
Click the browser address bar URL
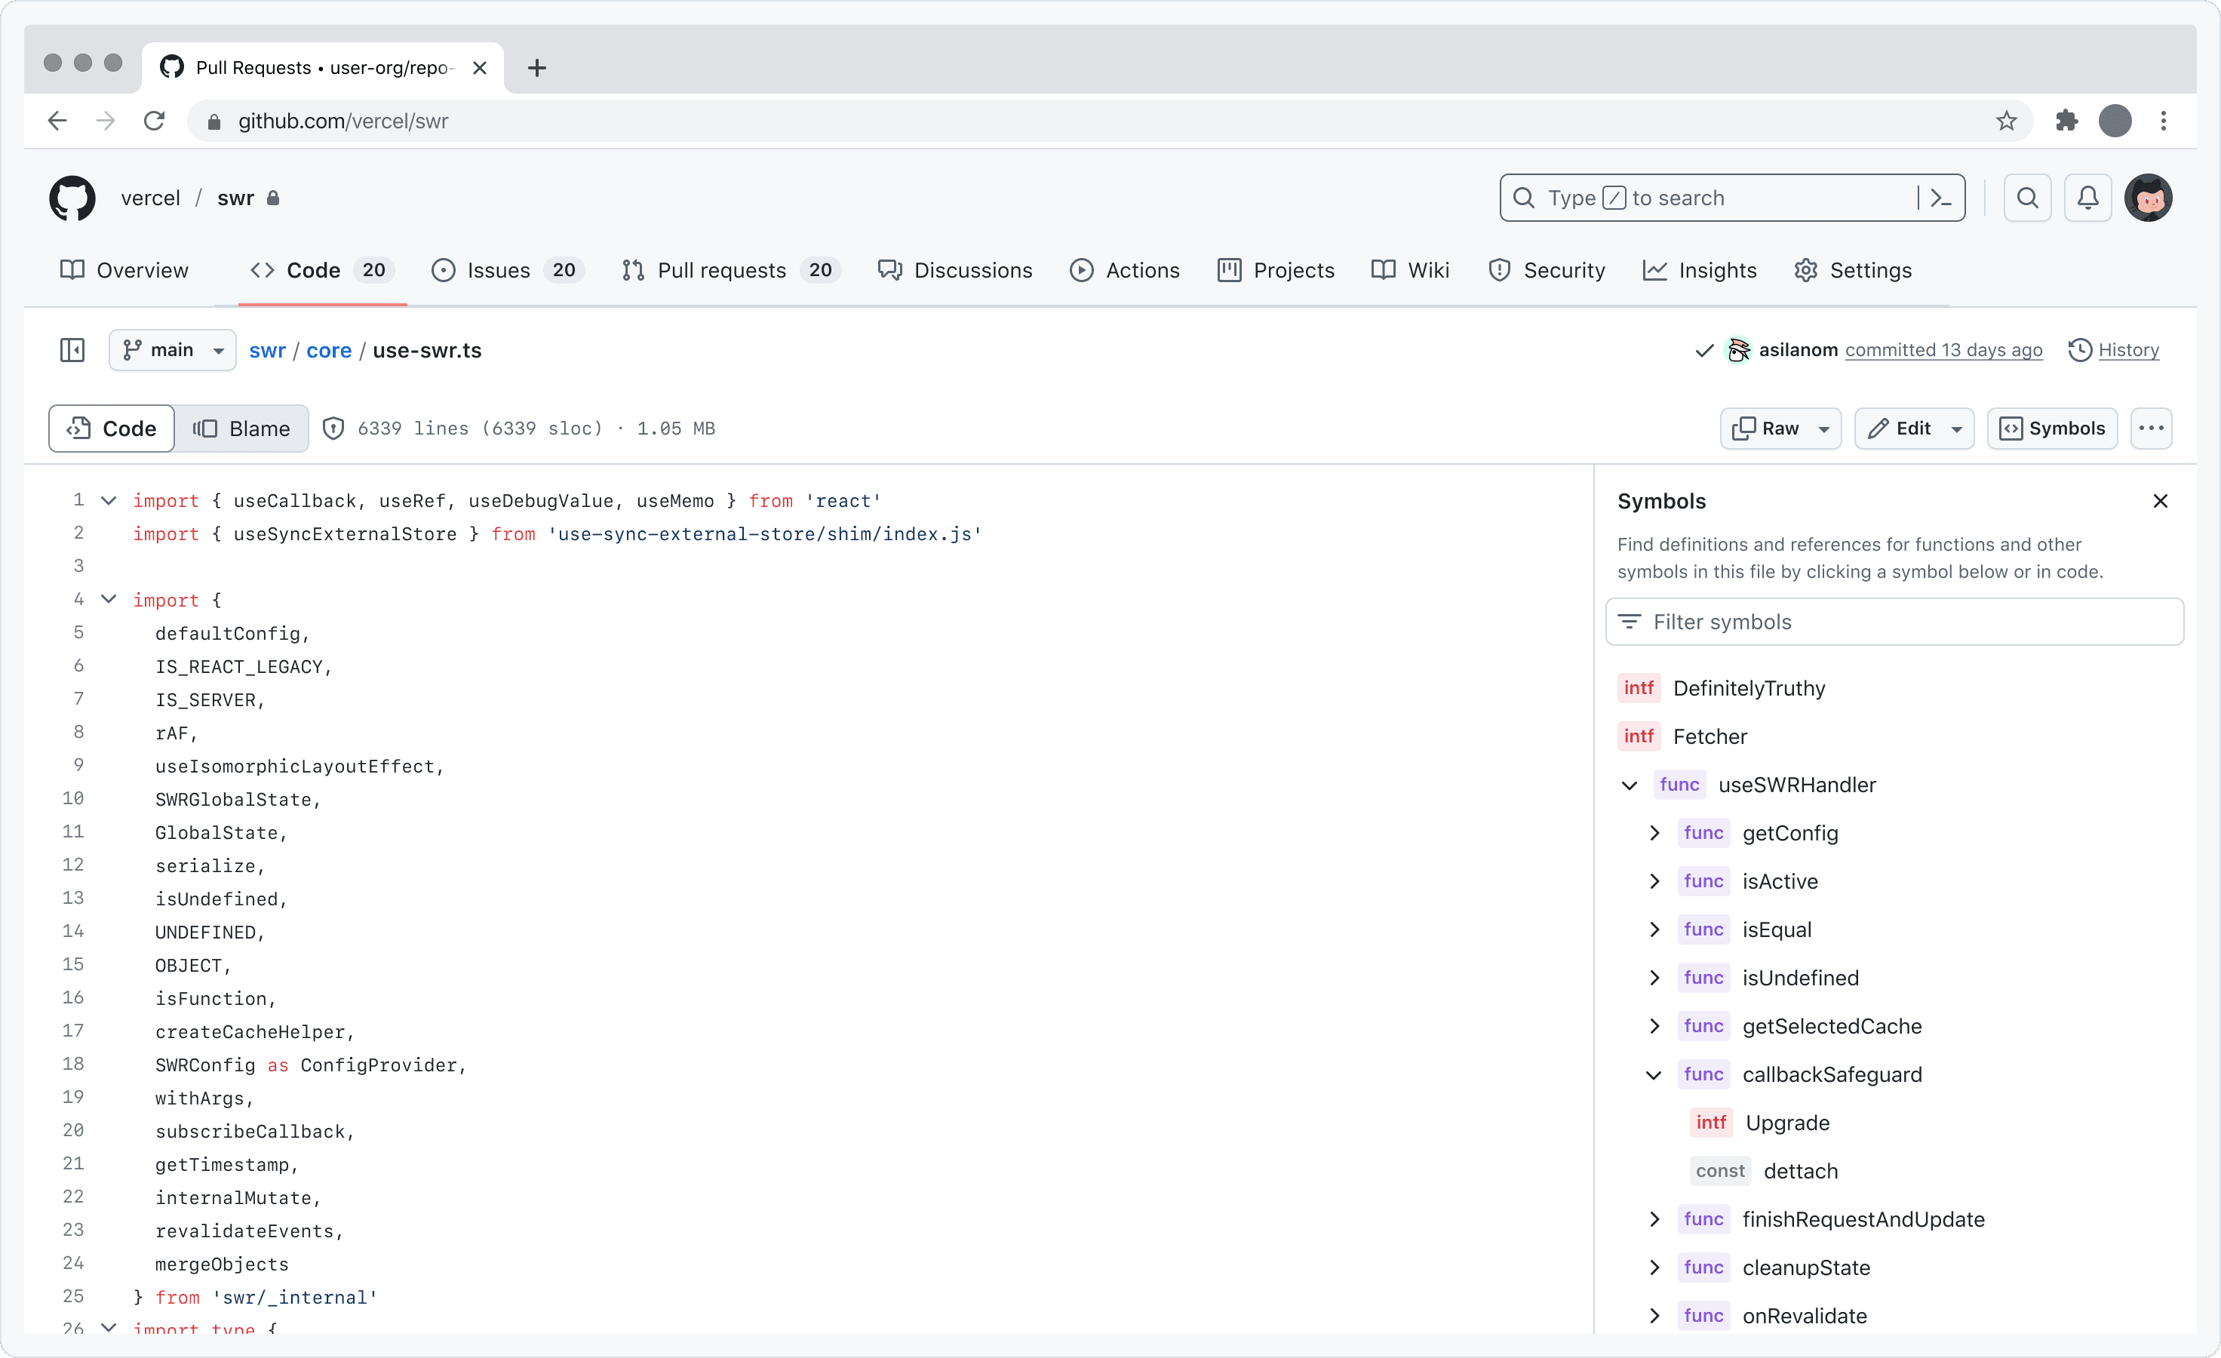343,121
